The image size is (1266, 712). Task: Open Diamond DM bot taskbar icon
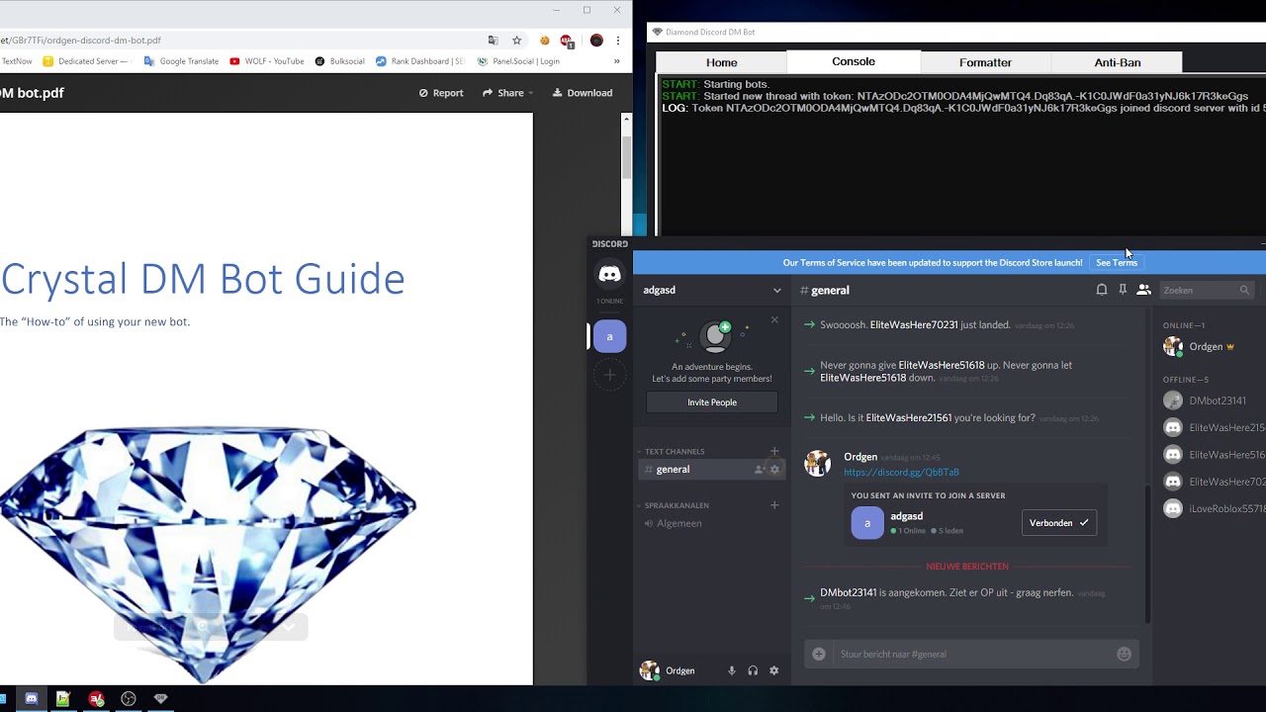[161, 699]
